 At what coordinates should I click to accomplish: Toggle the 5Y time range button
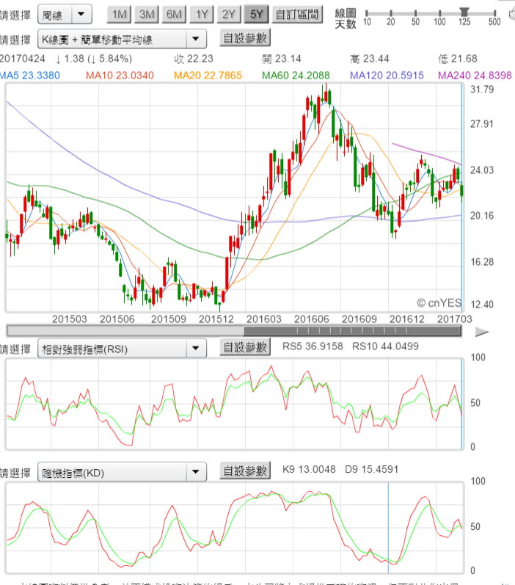pos(255,14)
